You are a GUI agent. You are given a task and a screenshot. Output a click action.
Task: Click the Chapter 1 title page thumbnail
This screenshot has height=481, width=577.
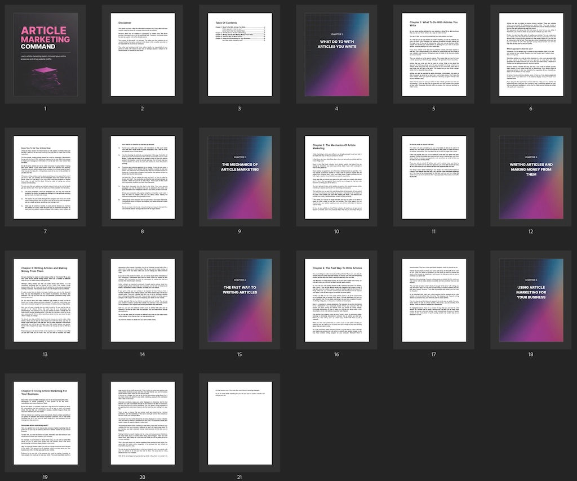(336, 54)
